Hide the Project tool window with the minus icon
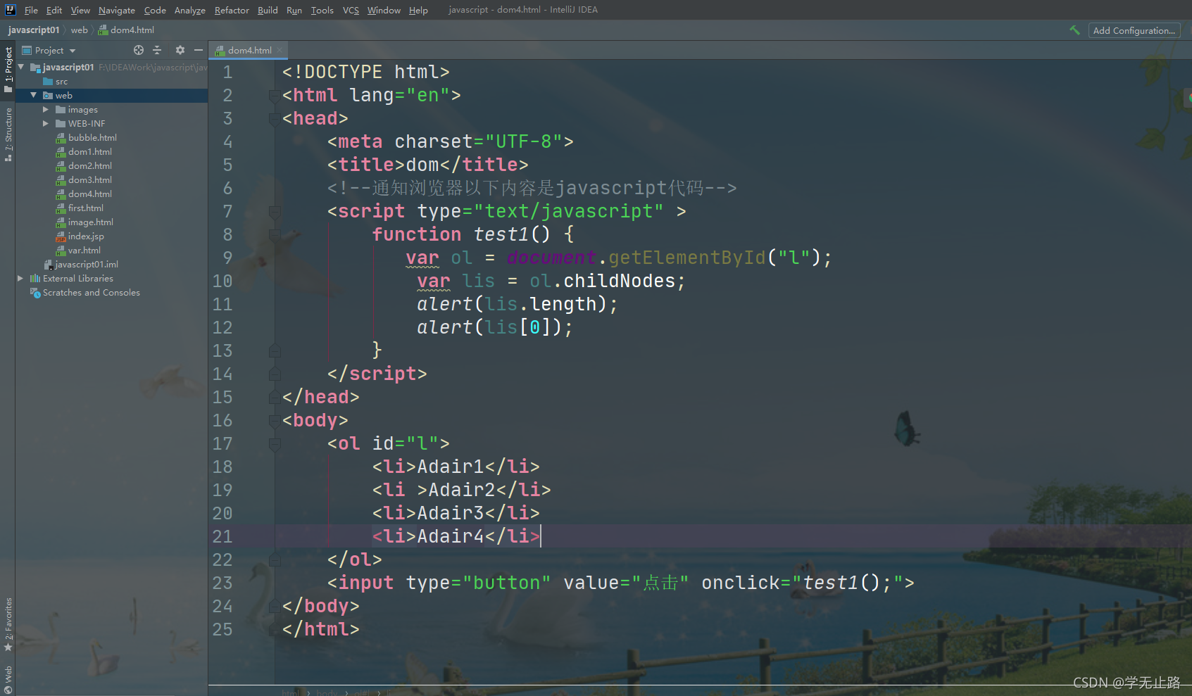 199,50
